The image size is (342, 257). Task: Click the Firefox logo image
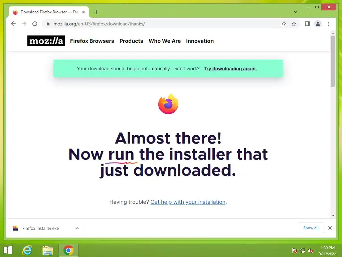point(168,104)
